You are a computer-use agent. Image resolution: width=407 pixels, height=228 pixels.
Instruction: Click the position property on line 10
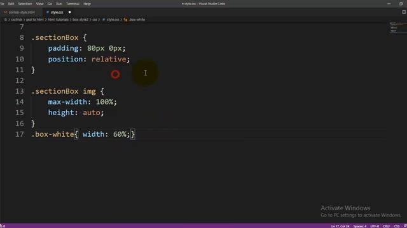(66, 59)
